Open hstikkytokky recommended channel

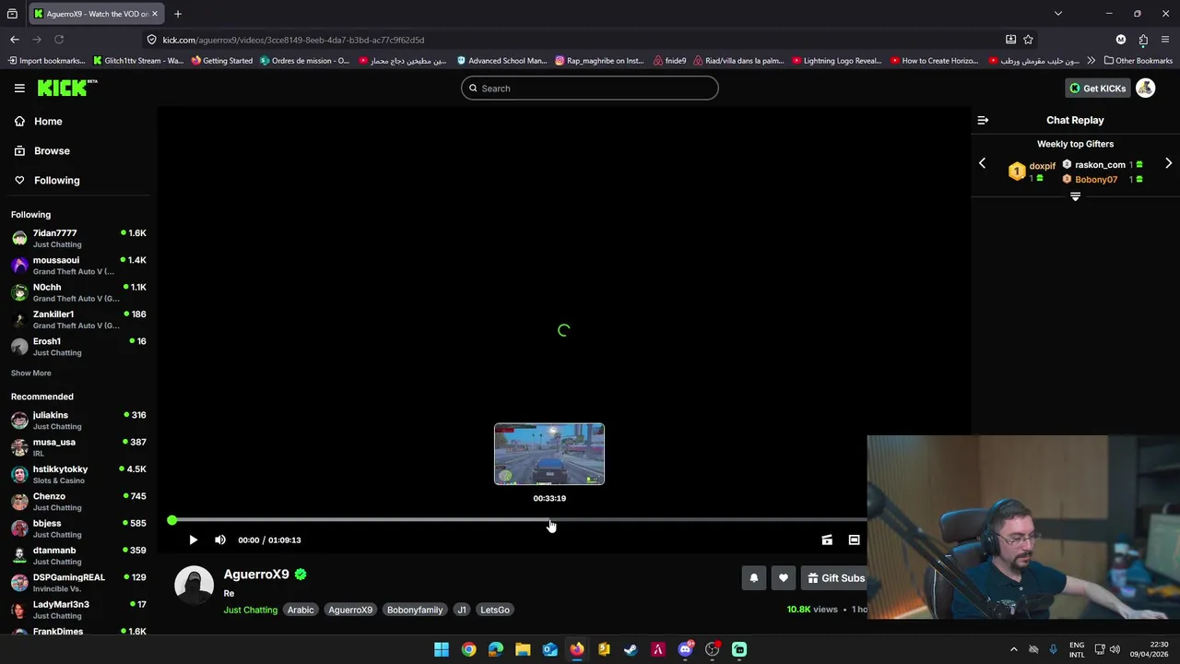click(78, 474)
